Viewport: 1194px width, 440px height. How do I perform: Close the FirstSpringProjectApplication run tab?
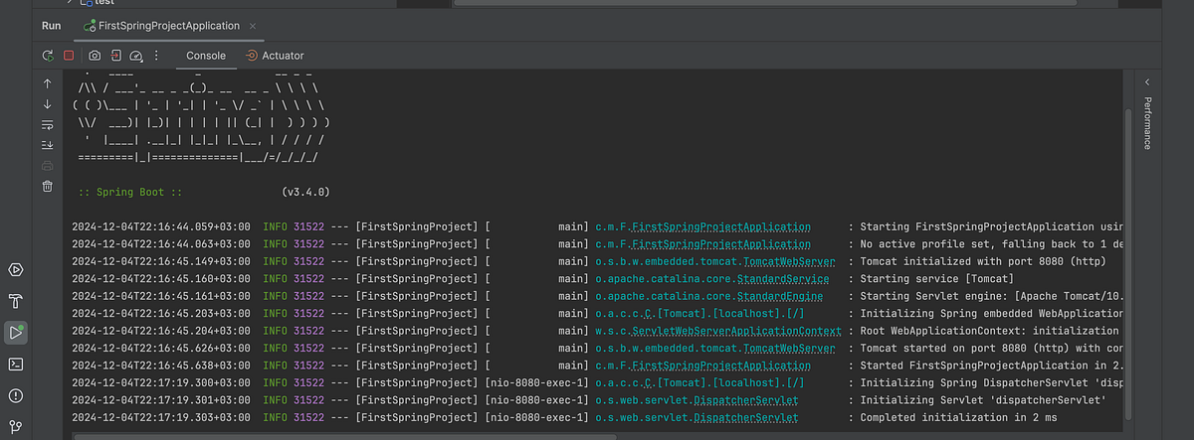255,26
